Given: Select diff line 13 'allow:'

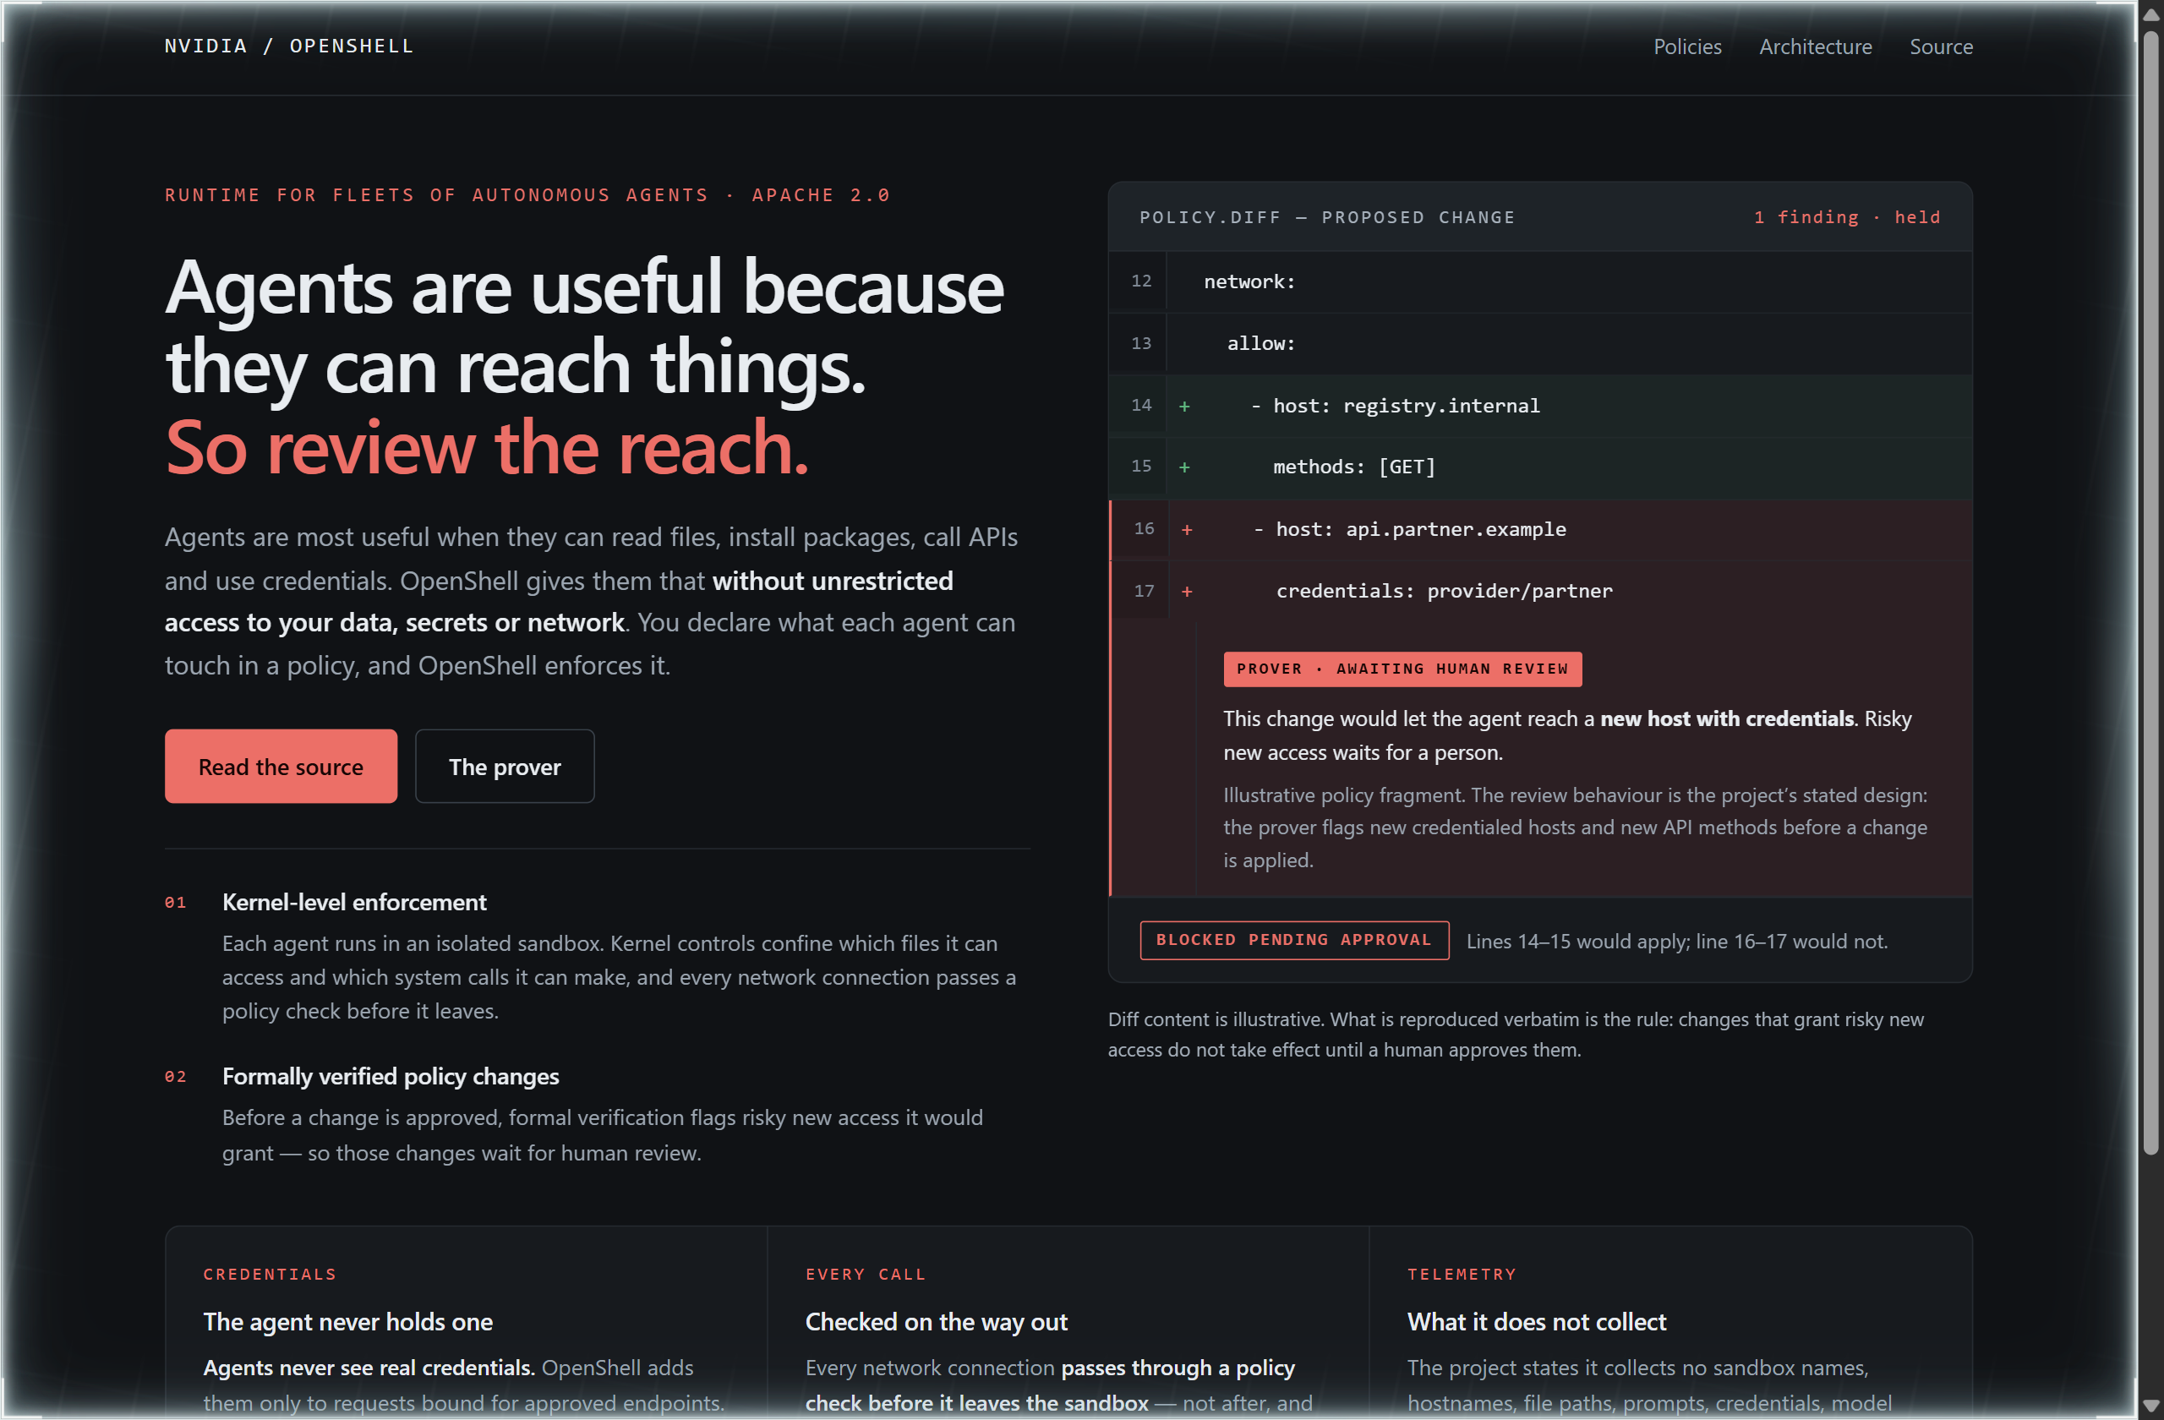Looking at the screenshot, I should 1540,344.
